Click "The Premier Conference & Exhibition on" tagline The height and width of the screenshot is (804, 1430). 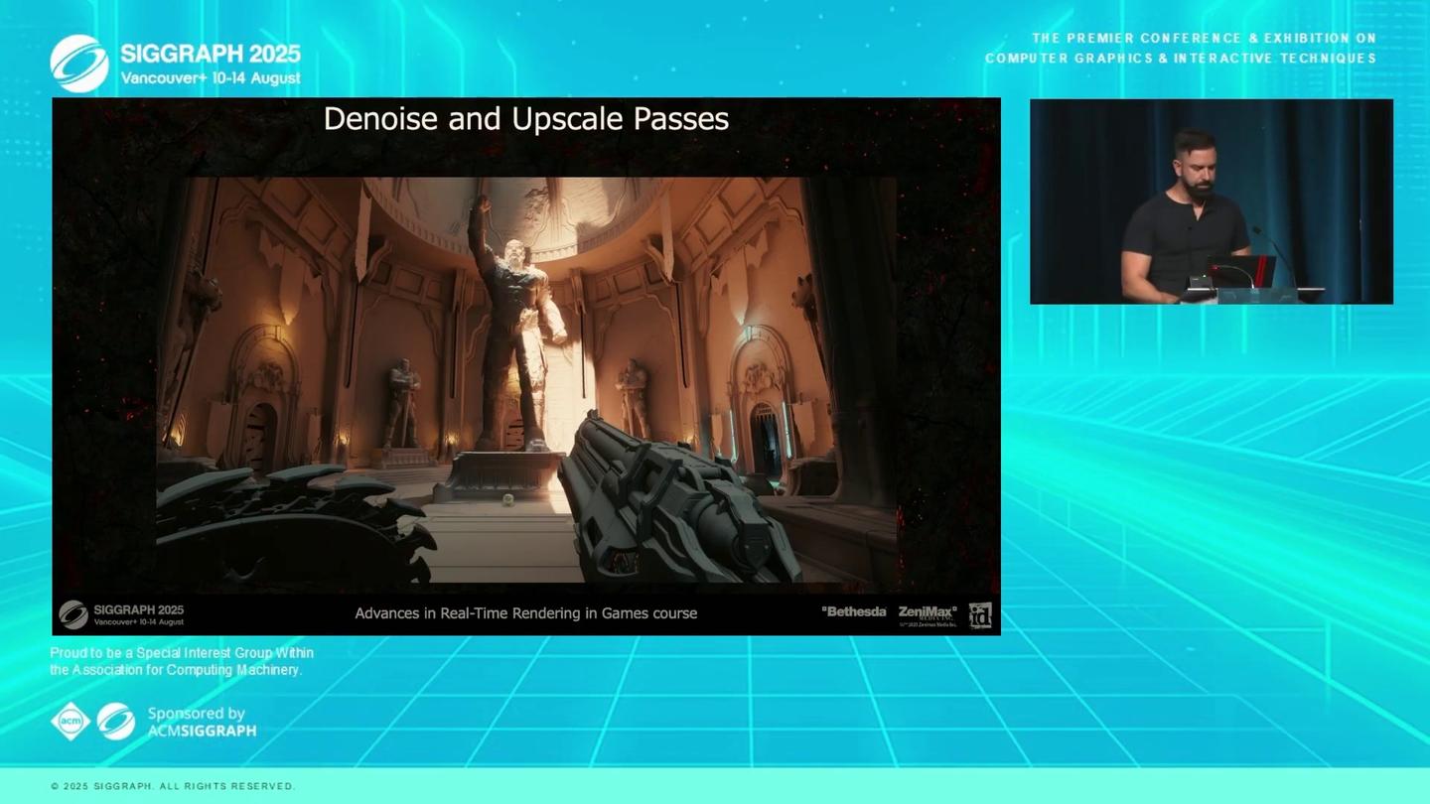point(1205,39)
